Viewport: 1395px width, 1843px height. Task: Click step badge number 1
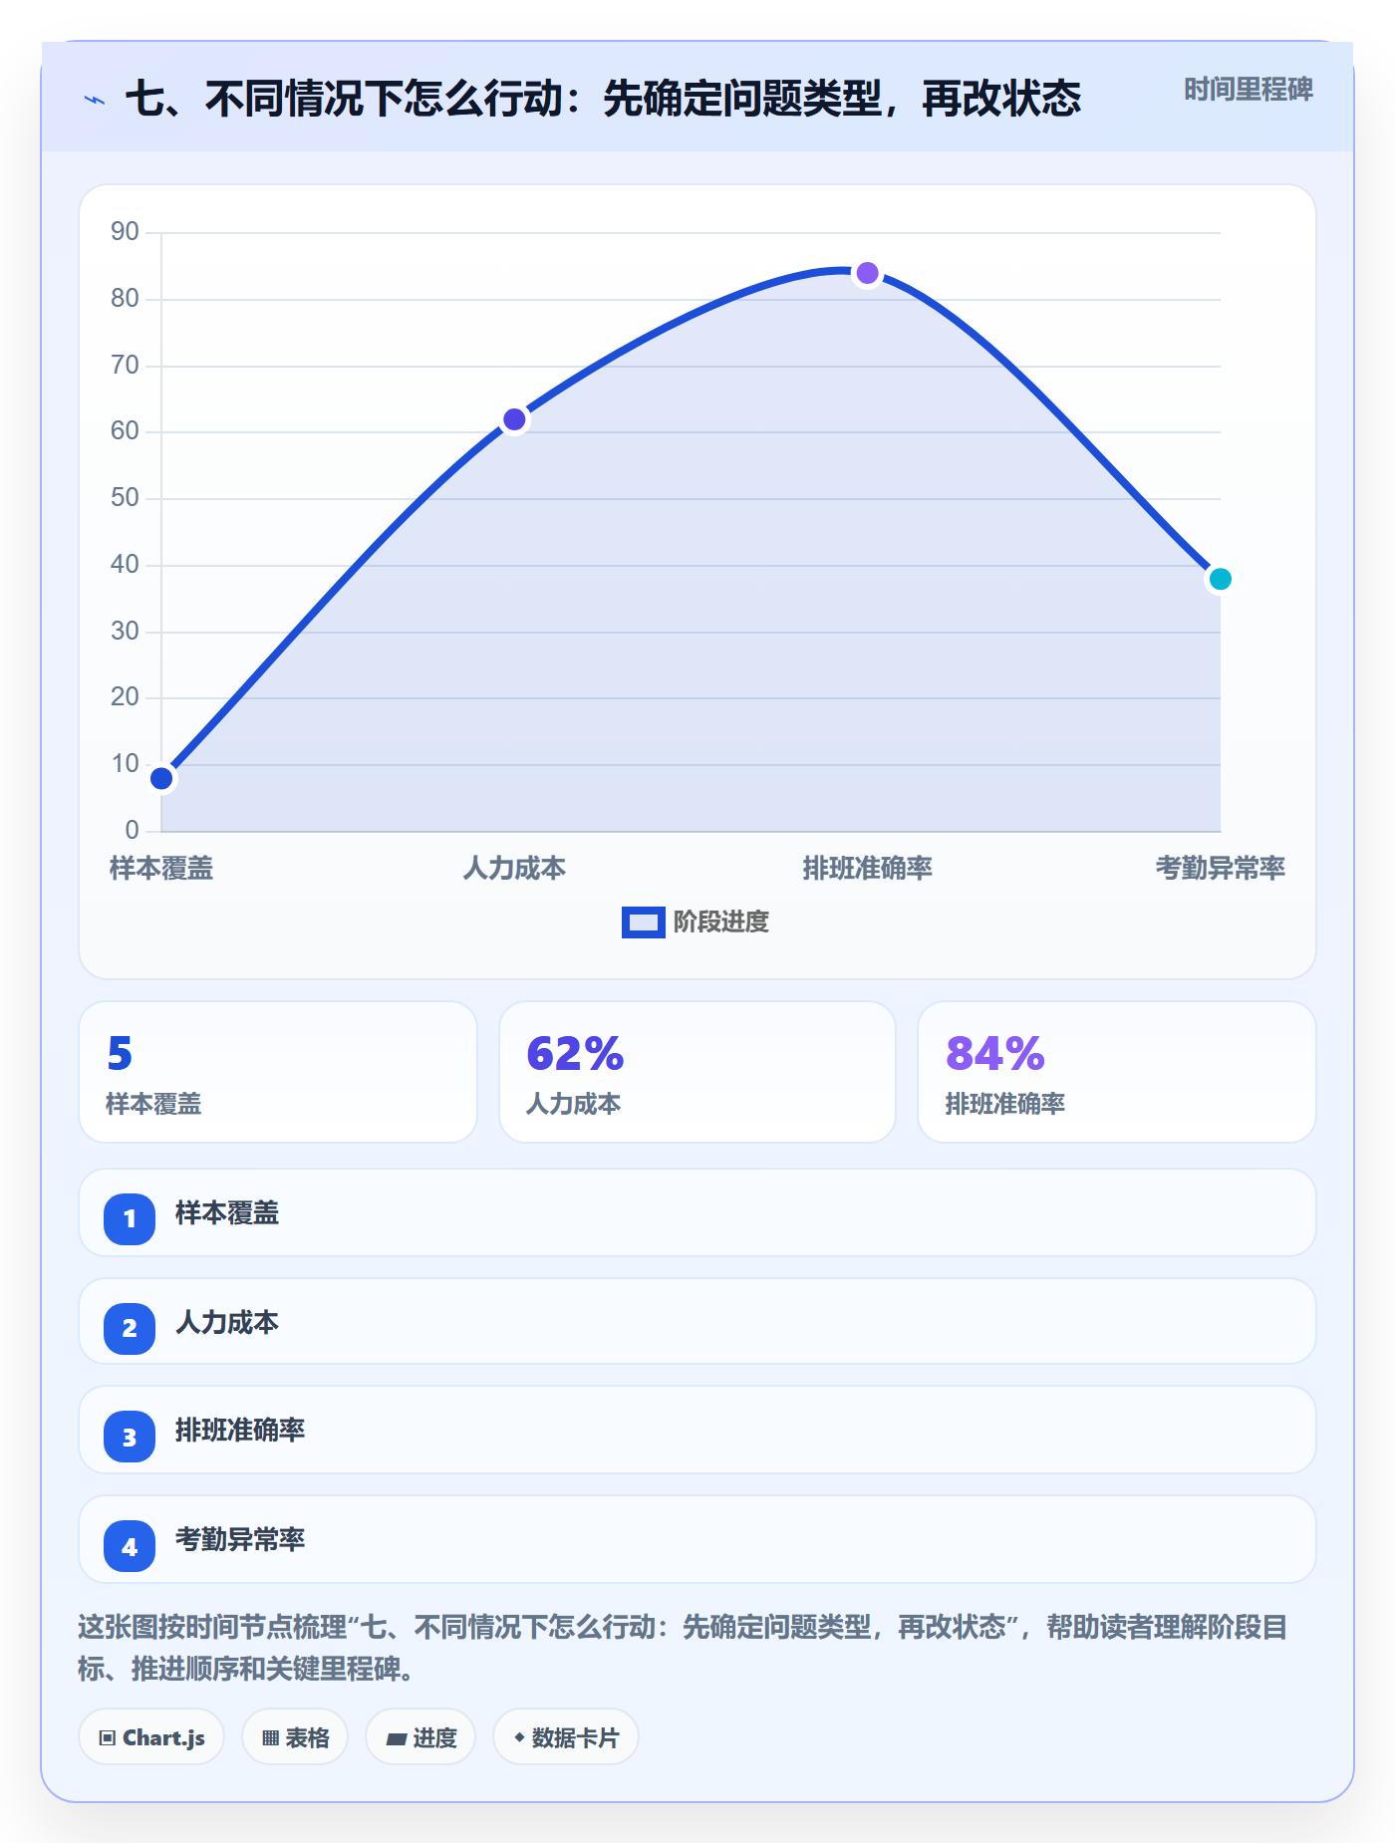click(x=130, y=1218)
